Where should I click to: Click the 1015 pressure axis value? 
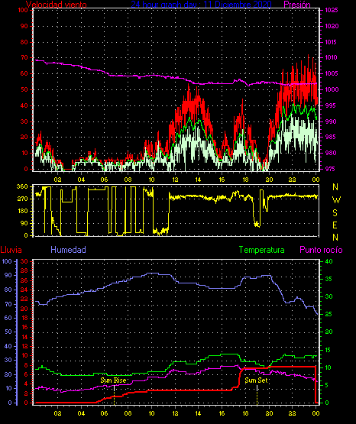[x=331, y=42]
